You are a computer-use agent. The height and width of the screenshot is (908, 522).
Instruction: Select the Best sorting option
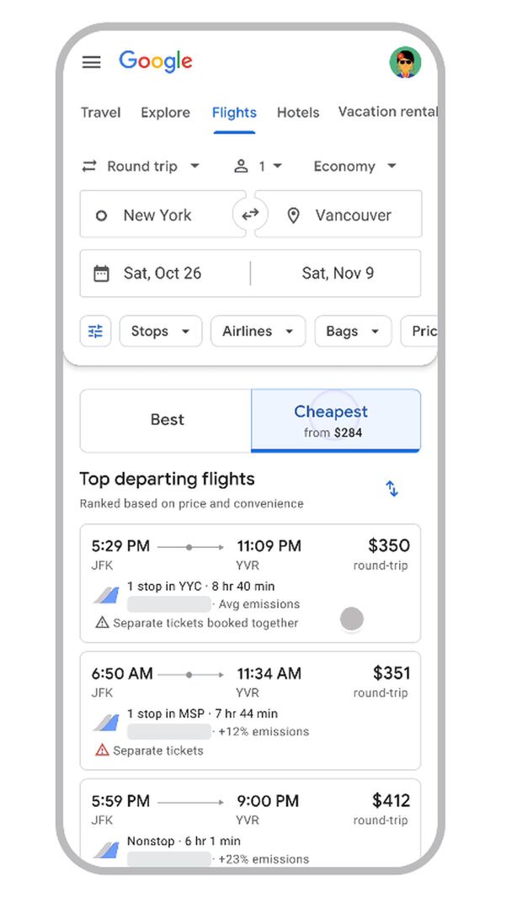pos(167,420)
